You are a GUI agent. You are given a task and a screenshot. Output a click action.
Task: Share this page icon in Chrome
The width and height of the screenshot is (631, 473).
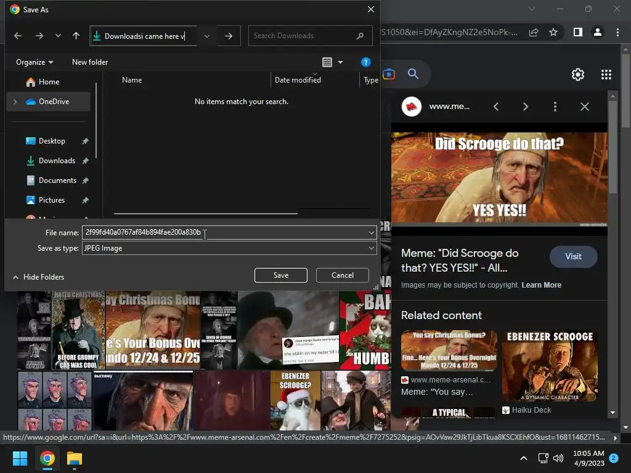(x=534, y=33)
